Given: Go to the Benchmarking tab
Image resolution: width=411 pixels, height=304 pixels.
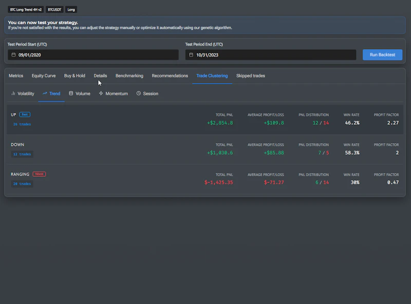Looking at the screenshot, I should tap(129, 75).
